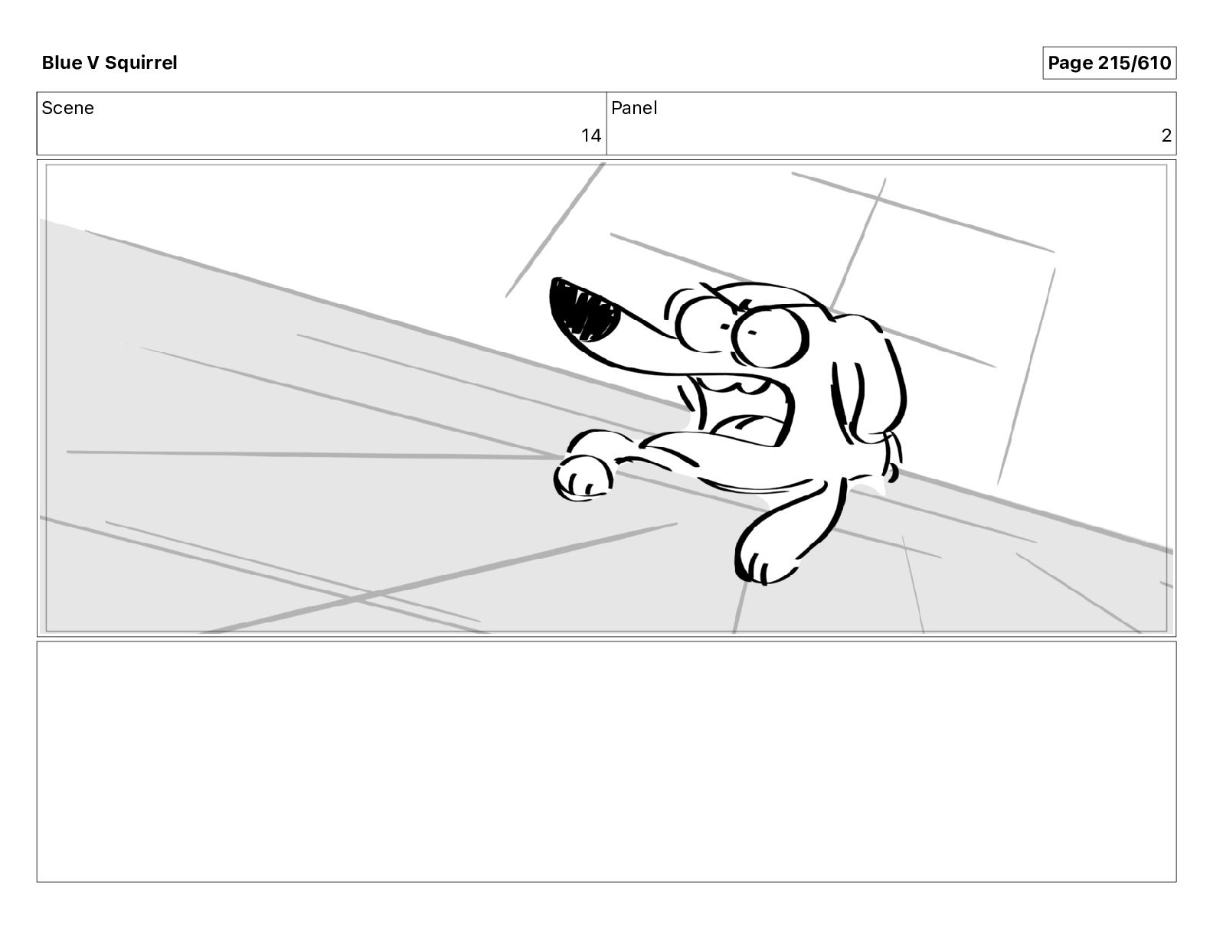Click the dog's outstretched left paw
This screenshot has width=1213, height=937.
coord(583,478)
